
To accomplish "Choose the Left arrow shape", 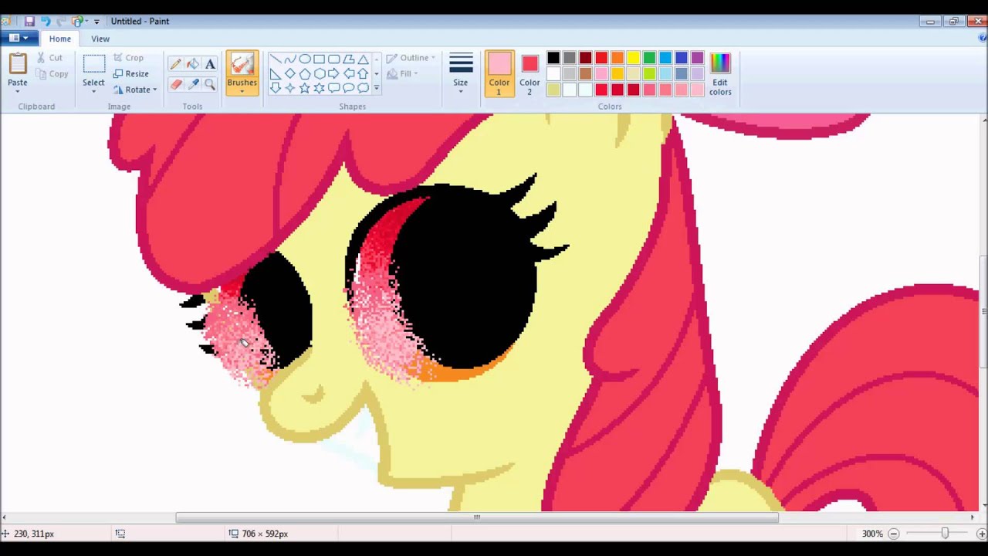I will click(x=348, y=74).
